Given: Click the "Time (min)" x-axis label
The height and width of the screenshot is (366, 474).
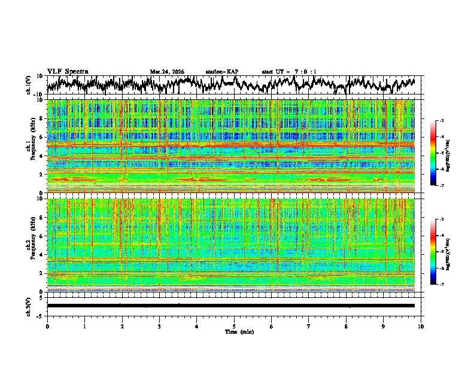Looking at the screenshot, I should click(x=239, y=332).
